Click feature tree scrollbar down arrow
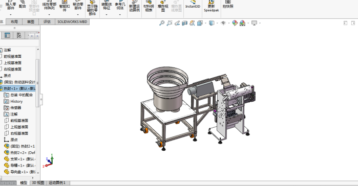358x186 pixels. [x=38, y=173]
